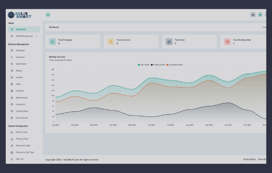Click the red Total Pending Order icon

pos(227,42)
